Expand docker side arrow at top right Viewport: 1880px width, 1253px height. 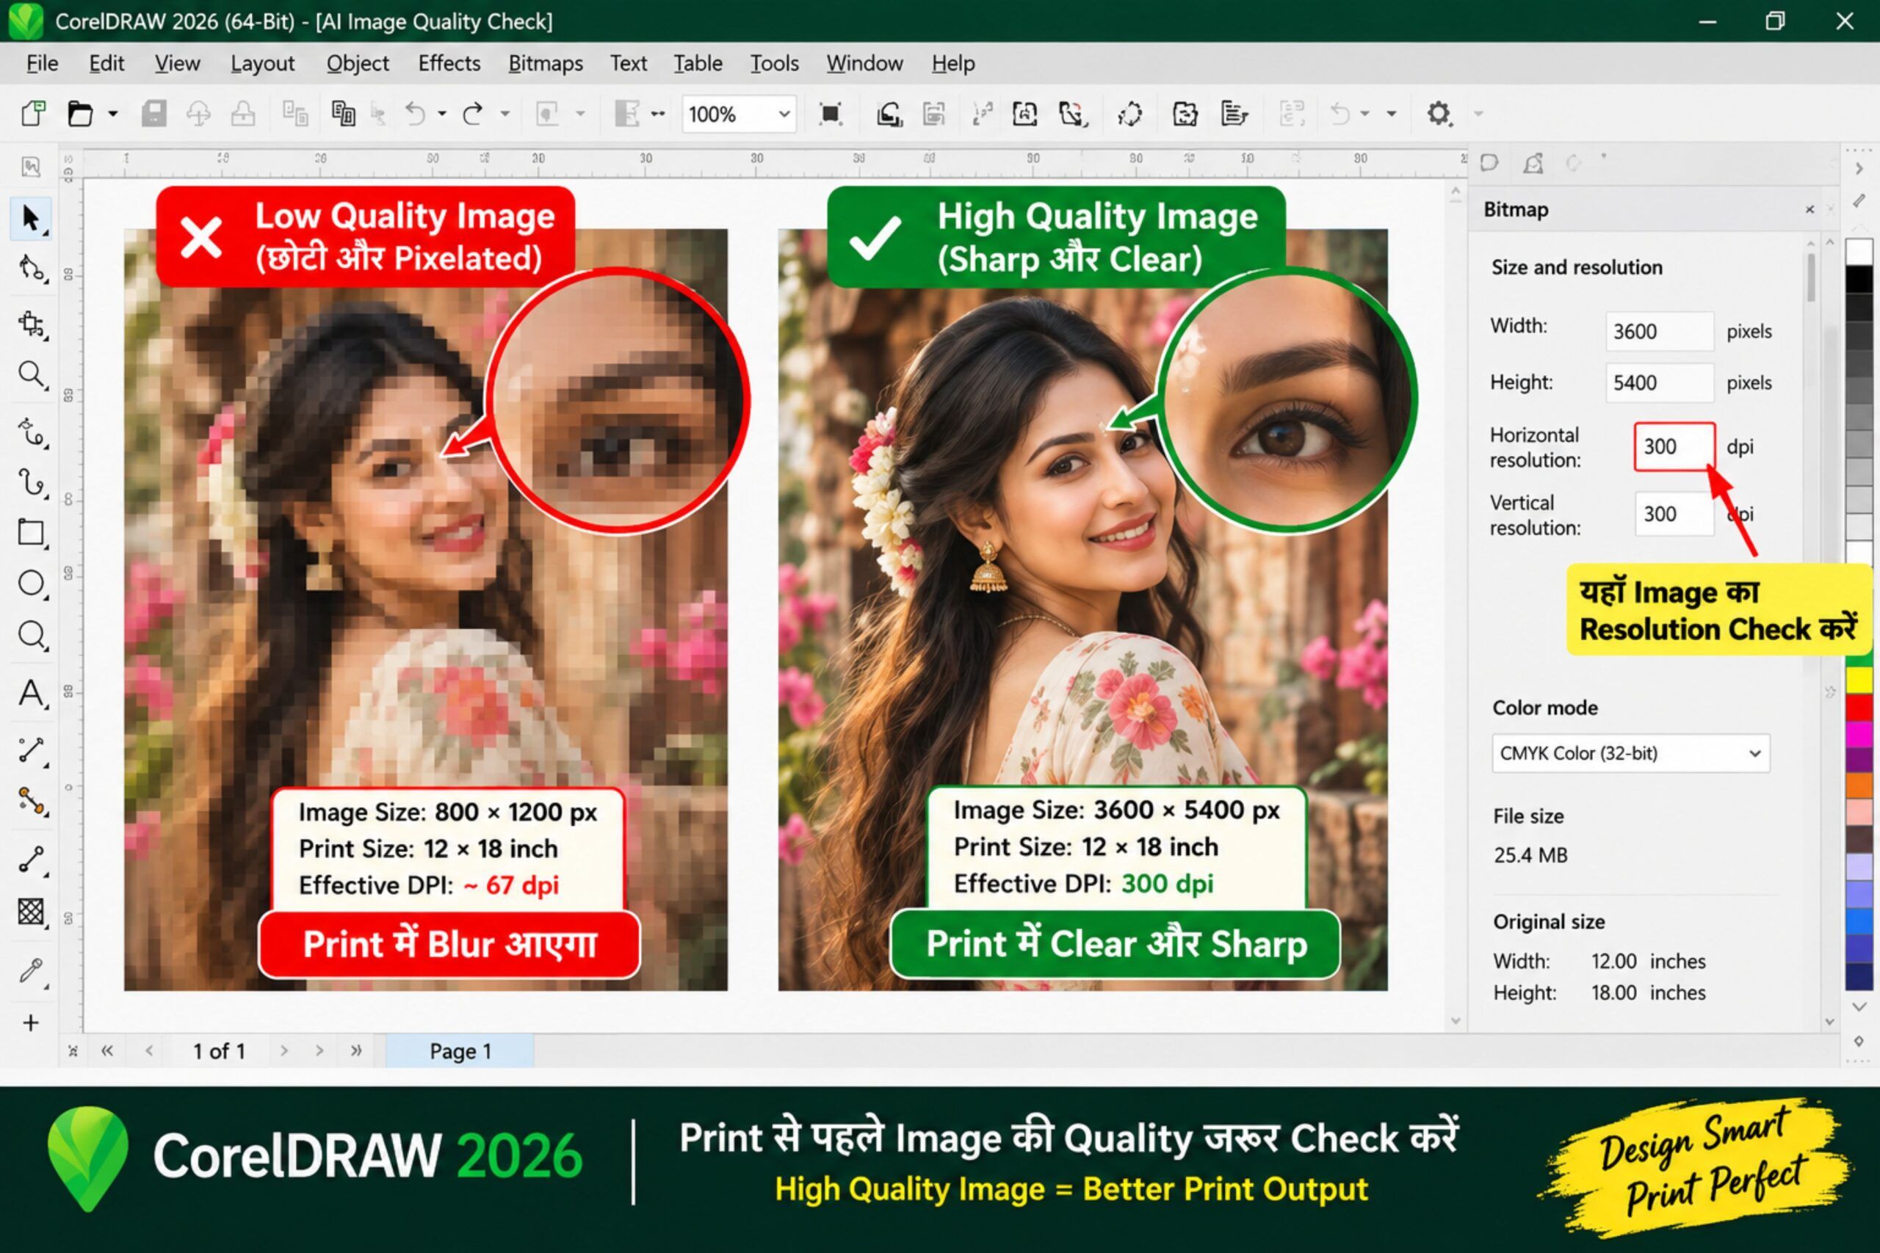(x=1859, y=168)
